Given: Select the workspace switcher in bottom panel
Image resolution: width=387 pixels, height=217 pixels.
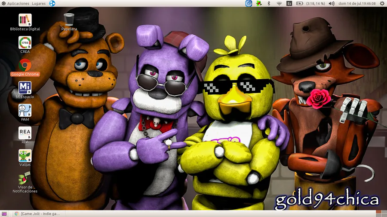Looking at the screenshot, I should pos(381,214).
